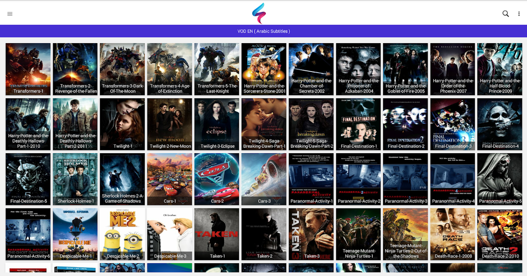
Task: Open Taken-2 movie
Action: (x=264, y=234)
